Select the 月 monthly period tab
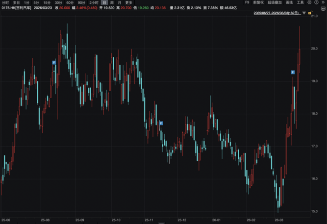This screenshot has height=224, width=327. tap(119, 2)
